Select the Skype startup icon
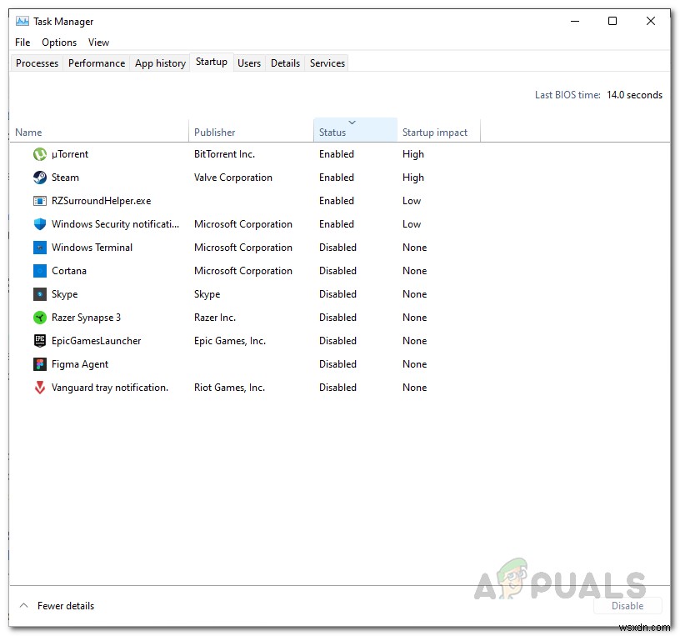 [x=38, y=293]
